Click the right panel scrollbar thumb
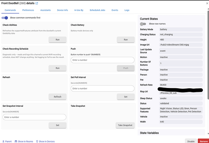Viewport: 209px width, 143px height. [208, 55]
